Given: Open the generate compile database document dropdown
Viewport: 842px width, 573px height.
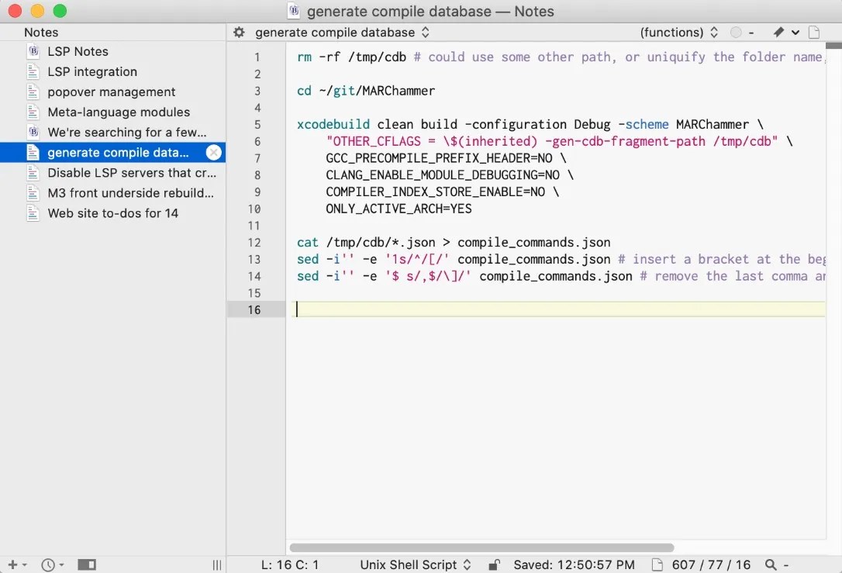Looking at the screenshot, I should click(344, 33).
